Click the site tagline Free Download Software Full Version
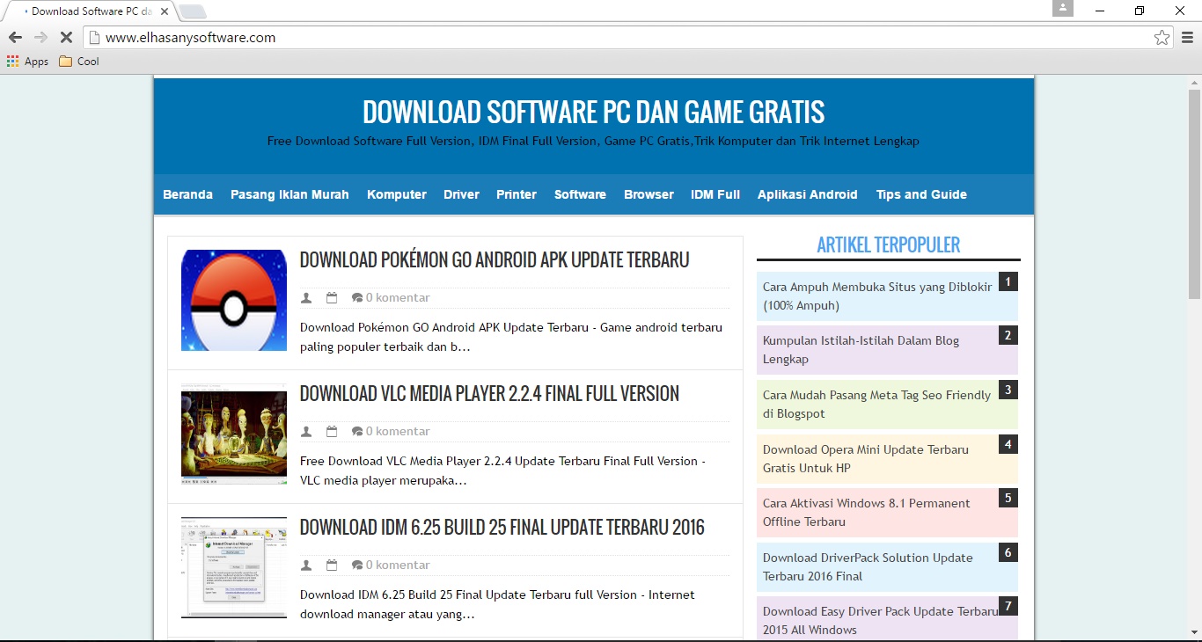Image resolution: width=1202 pixels, height=642 pixels. tap(593, 141)
